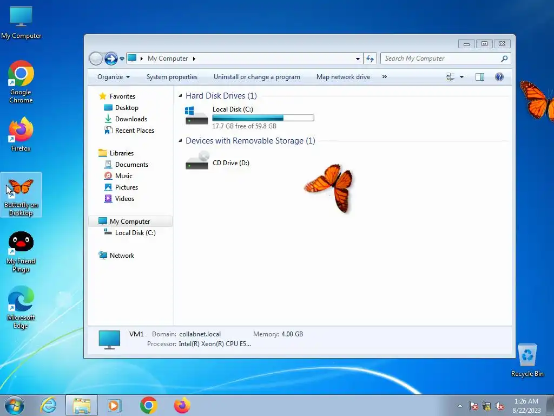Launch Google Chrome from desktop icon
The height and width of the screenshot is (416, 554).
[21, 82]
